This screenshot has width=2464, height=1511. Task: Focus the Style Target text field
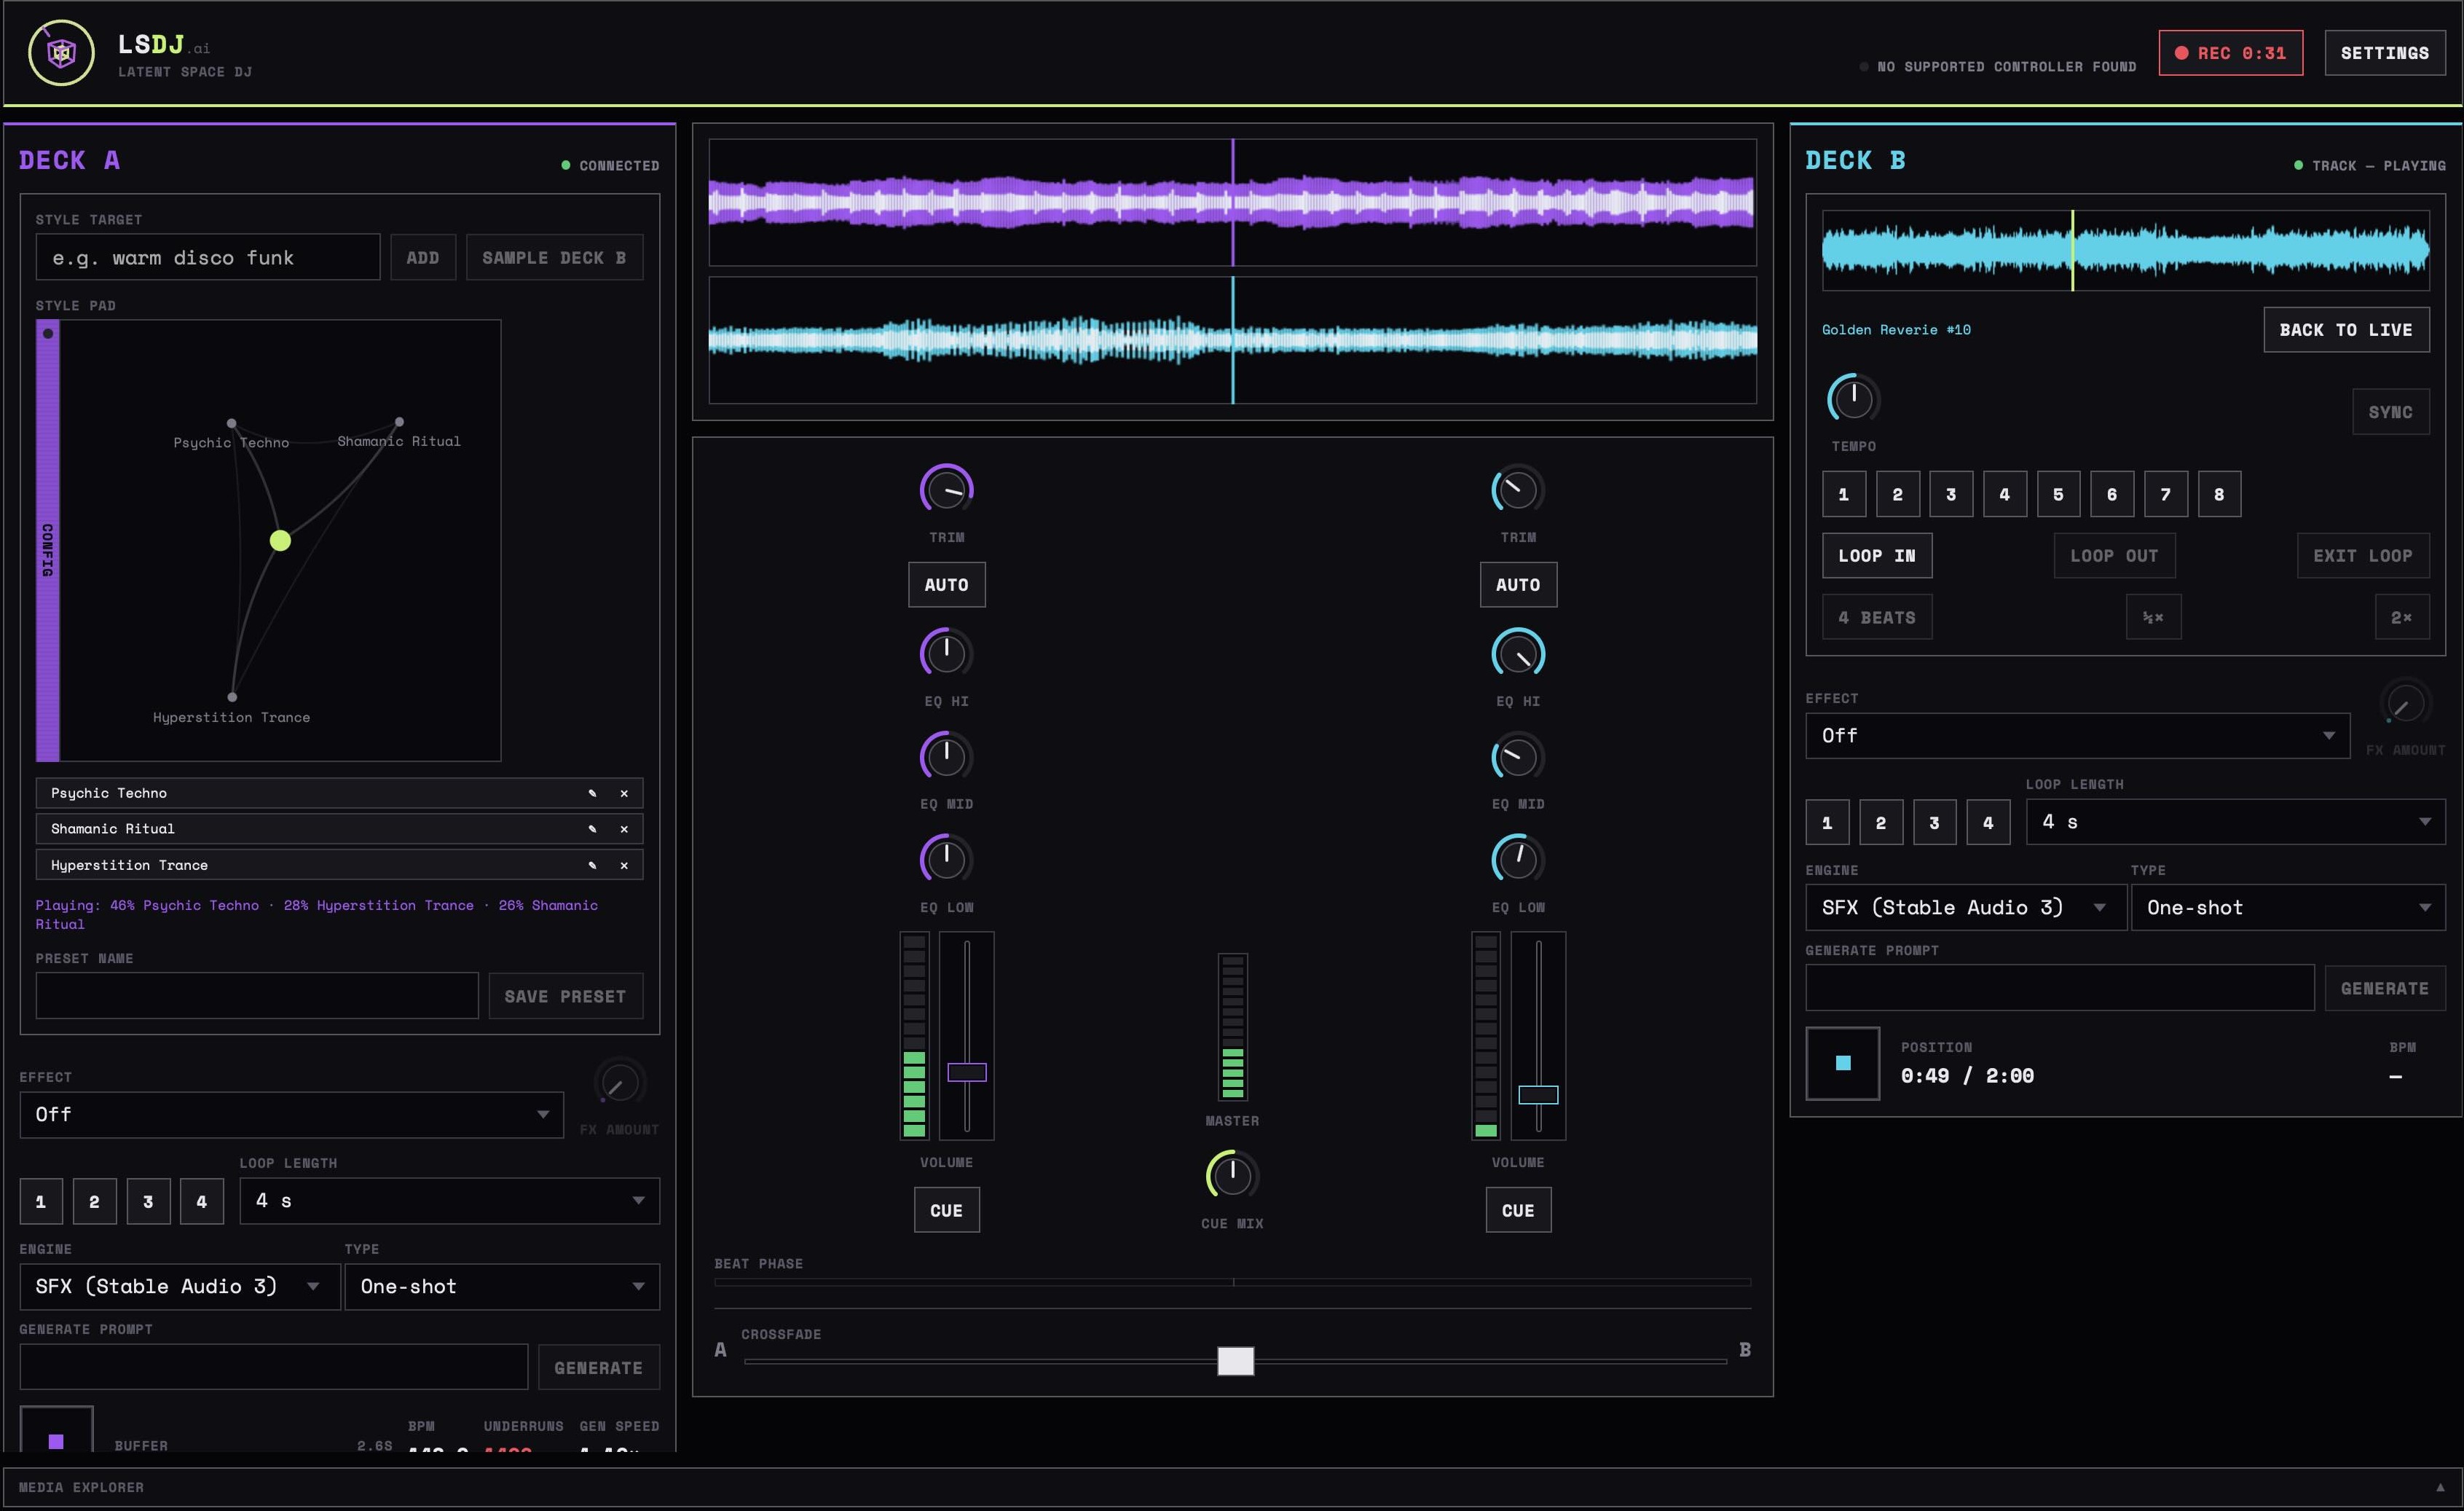click(208, 258)
